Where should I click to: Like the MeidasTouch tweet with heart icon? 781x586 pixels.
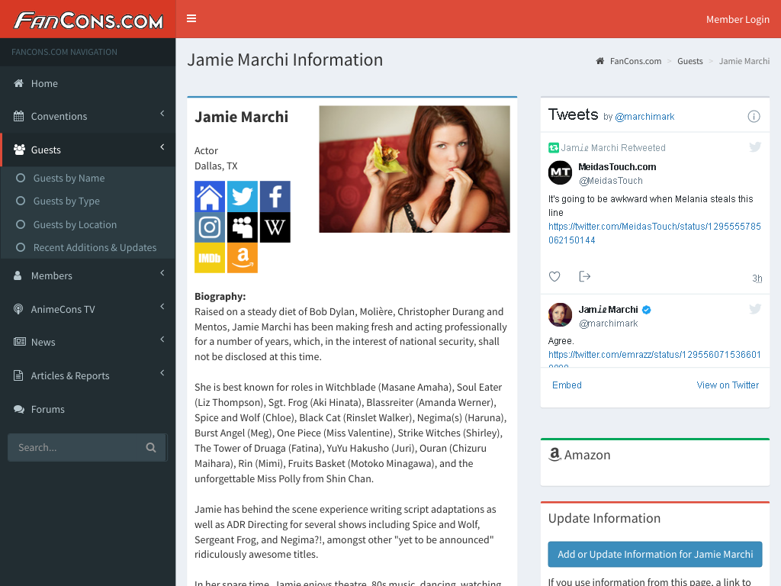click(554, 276)
